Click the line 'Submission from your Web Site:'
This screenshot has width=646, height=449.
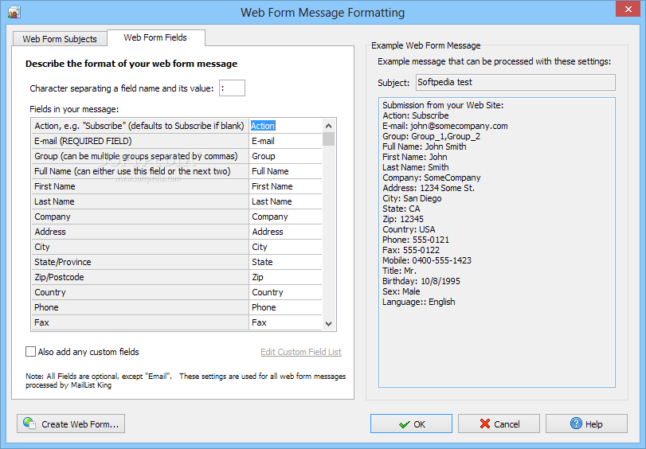[x=443, y=105]
